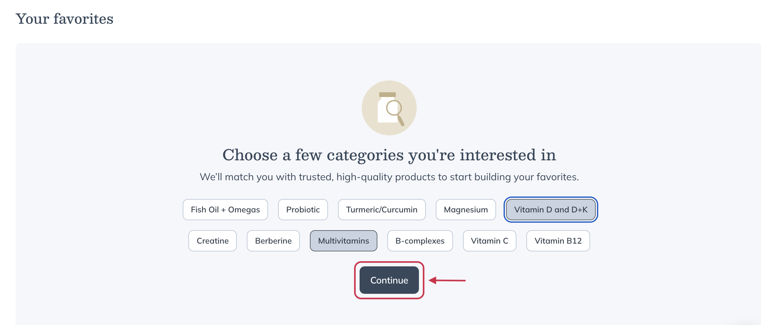This screenshot has width=761, height=325.
Task: Deselect the Vitamin D and D+K category
Action: tap(551, 210)
